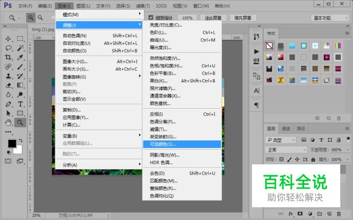Switch to the 通道 tab
Screen dimensions: 353x220
click(286, 129)
